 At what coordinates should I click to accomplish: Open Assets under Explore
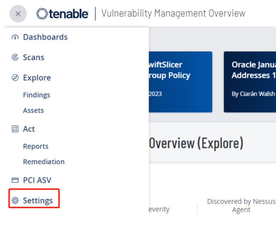tap(33, 110)
